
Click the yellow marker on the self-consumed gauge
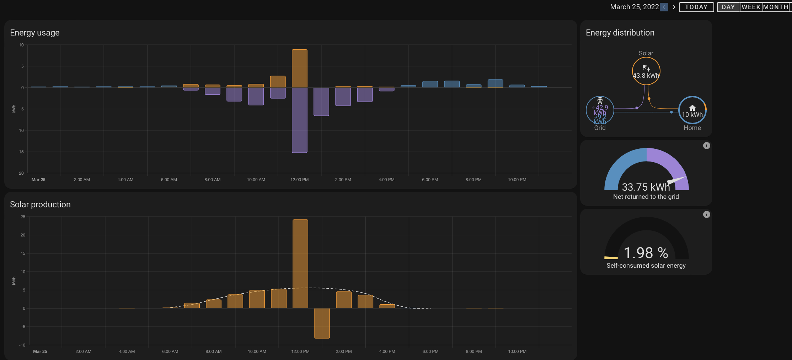tap(611, 257)
